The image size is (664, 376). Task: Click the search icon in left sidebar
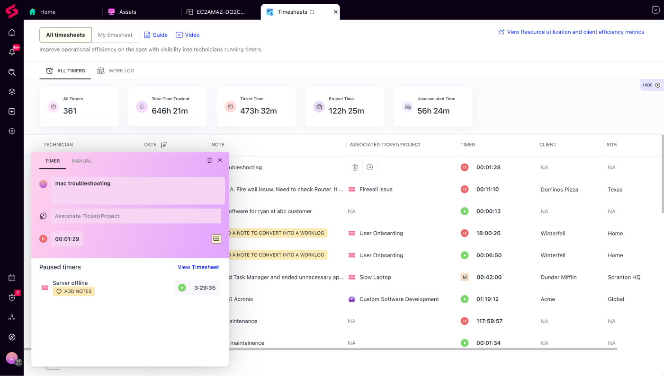click(12, 72)
